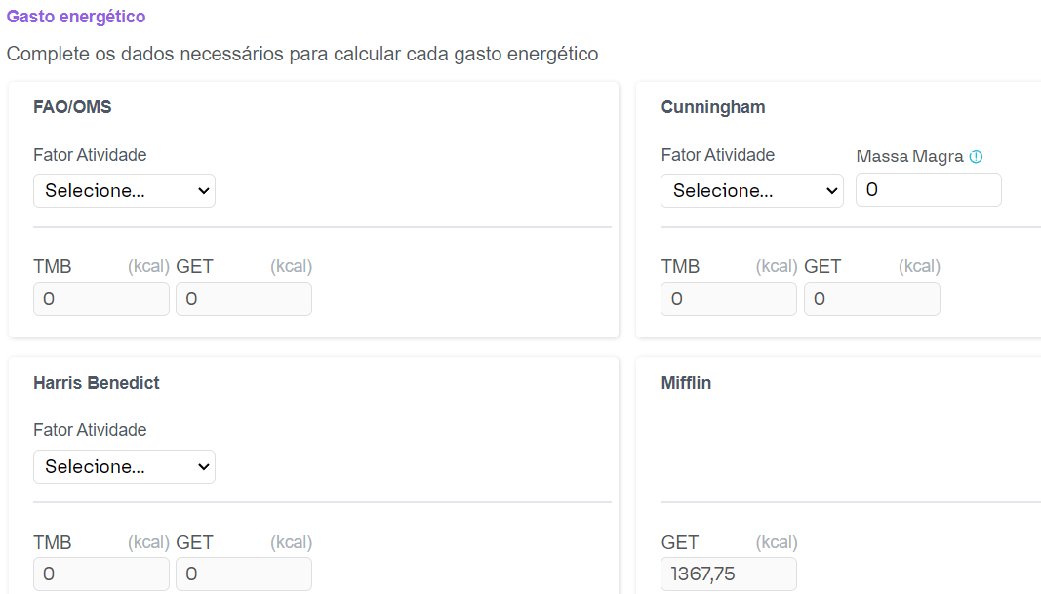Click the 'Complete os dados necessários' instruction text
Image resolution: width=1041 pixels, height=594 pixels.
pyautogui.click(x=302, y=54)
